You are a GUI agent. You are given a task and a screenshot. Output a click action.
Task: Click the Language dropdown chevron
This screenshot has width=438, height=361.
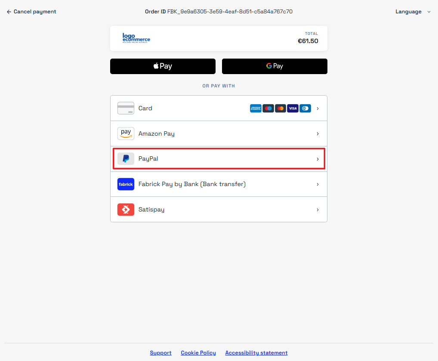tap(429, 12)
